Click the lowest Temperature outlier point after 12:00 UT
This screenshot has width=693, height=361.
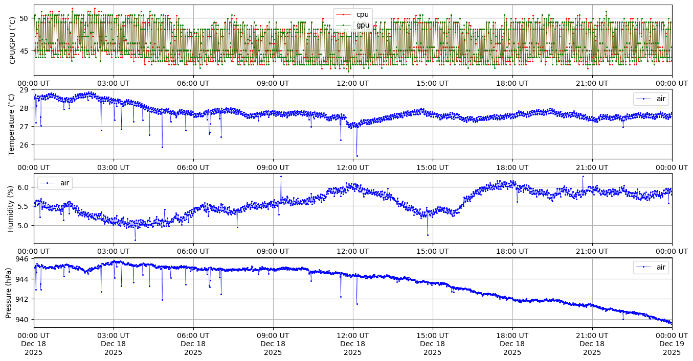(357, 156)
